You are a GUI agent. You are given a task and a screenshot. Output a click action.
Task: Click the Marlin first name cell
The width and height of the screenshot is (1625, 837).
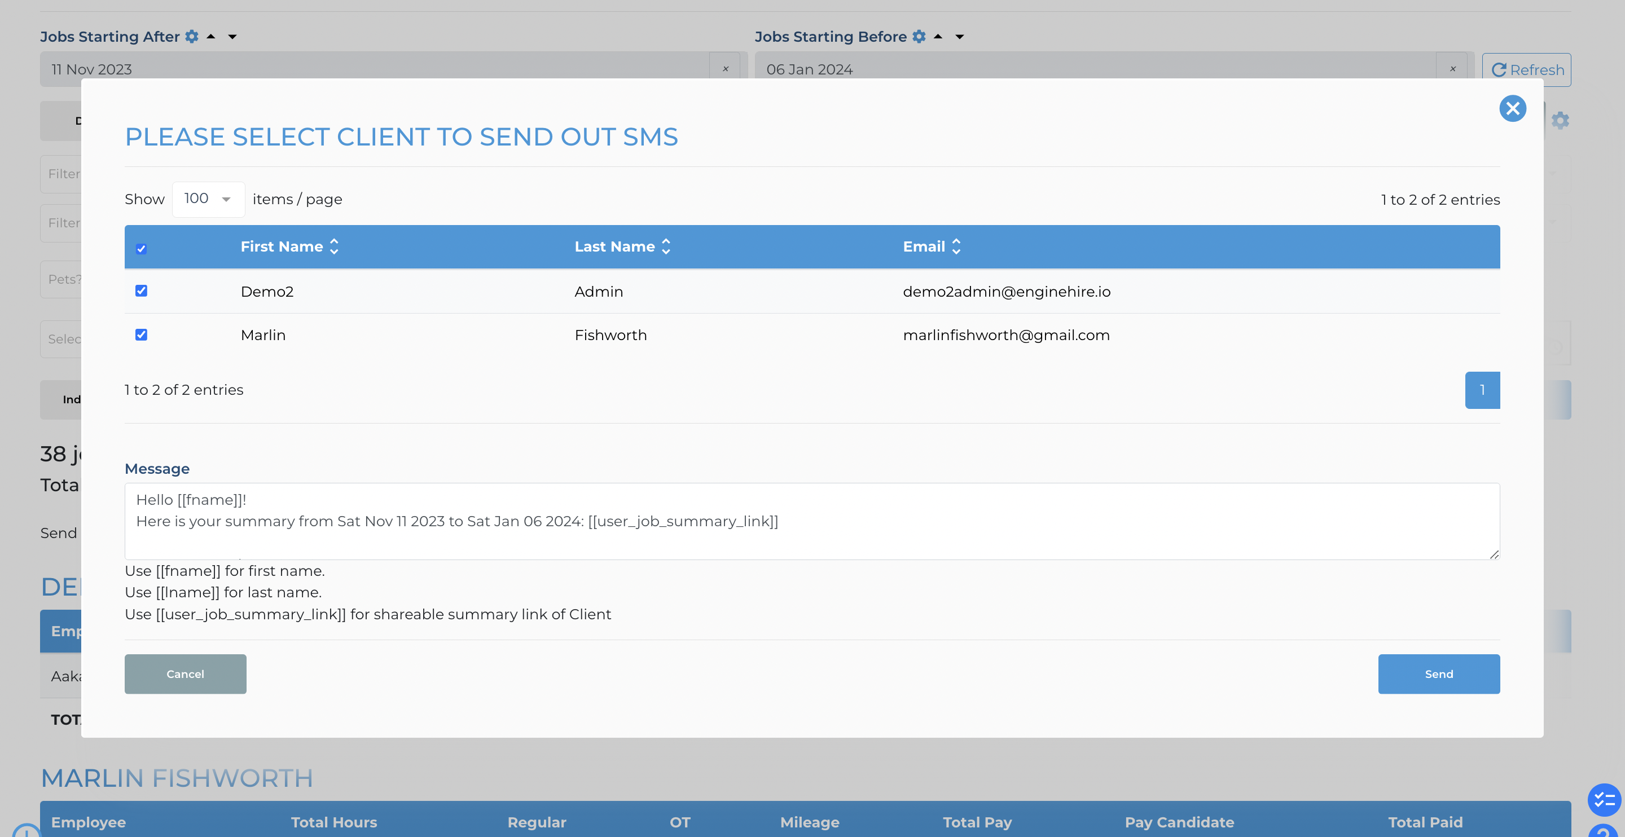point(263,335)
